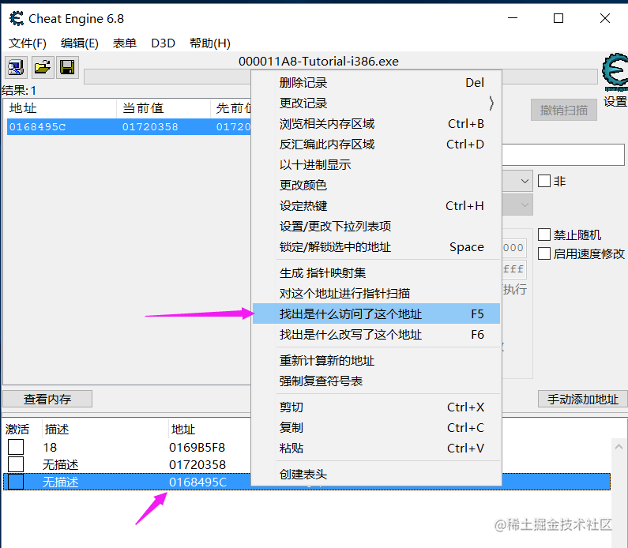
Task: Click 找出是什么改写了这个地址 F6 entry
Action: tap(377, 334)
